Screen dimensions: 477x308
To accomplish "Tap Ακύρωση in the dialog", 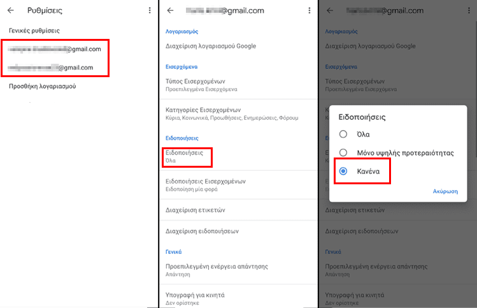I will point(445,191).
